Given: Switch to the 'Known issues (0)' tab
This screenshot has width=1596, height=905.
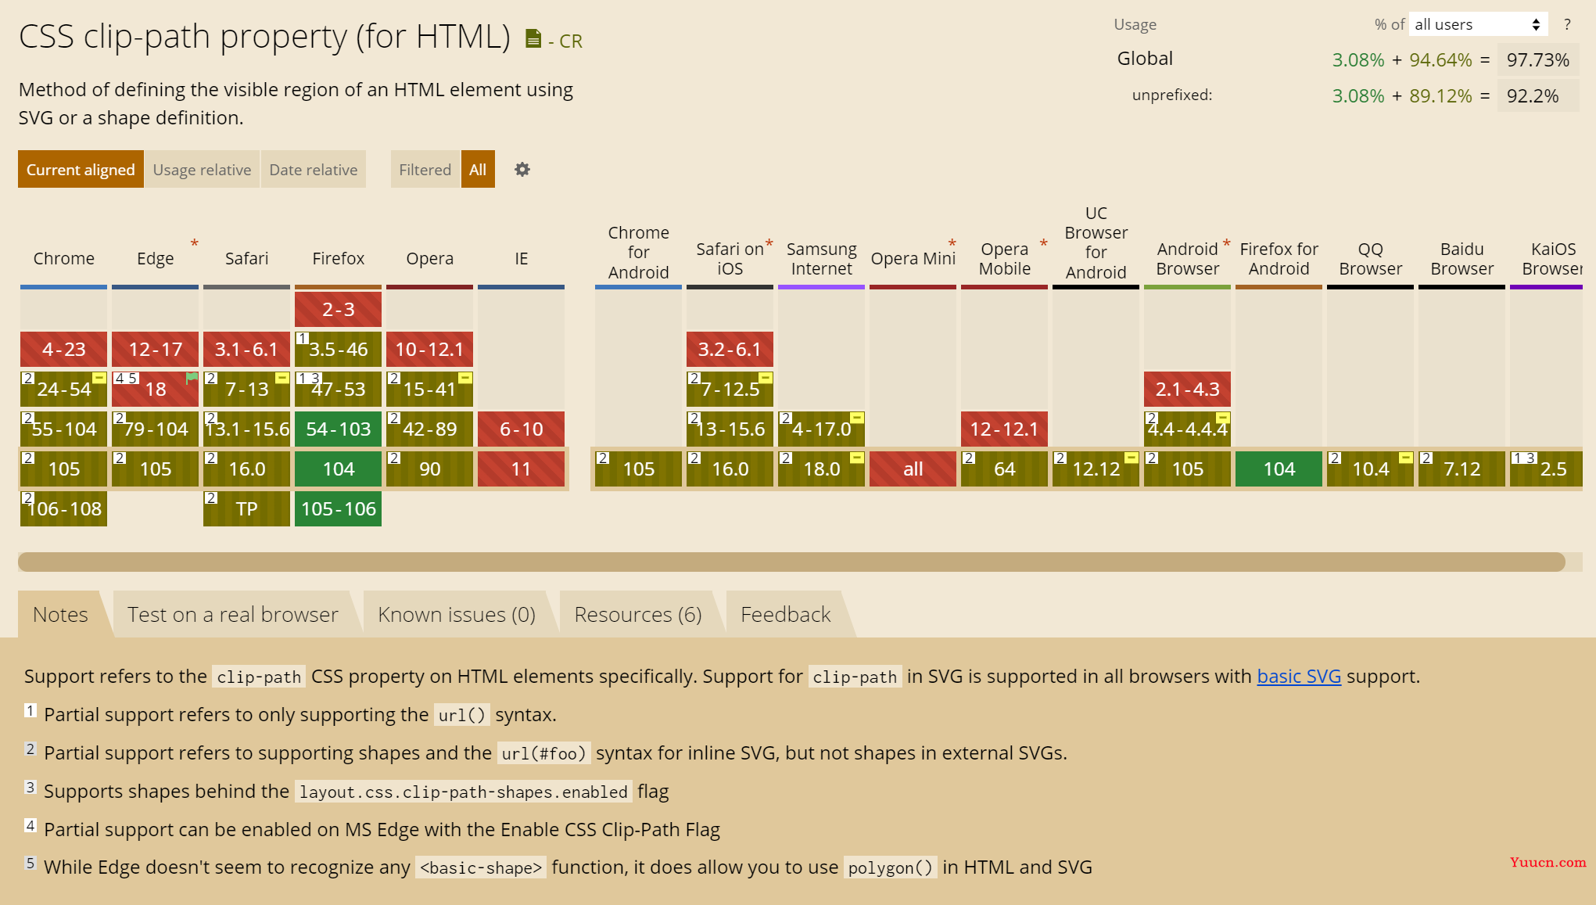Looking at the screenshot, I should click(456, 614).
